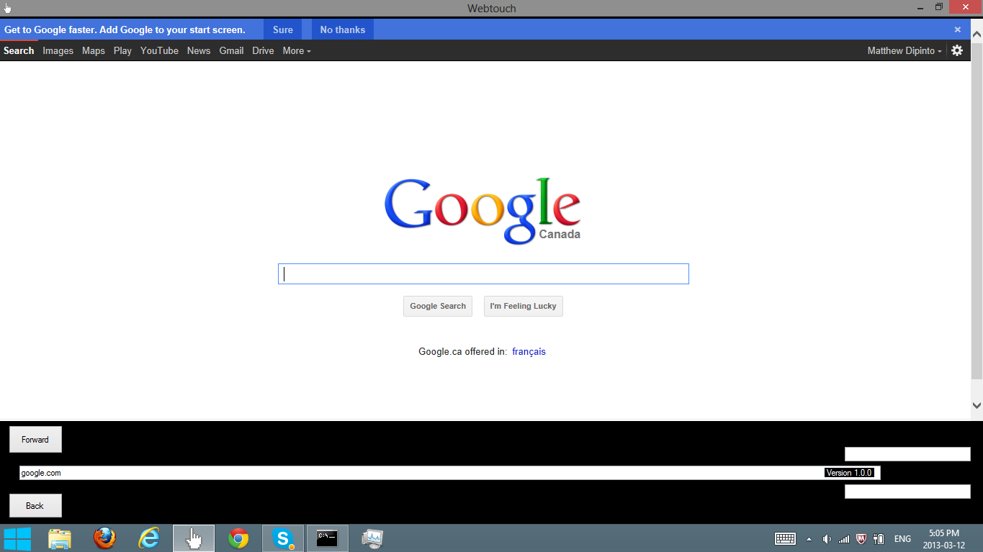983x552 pixels.
Task: Restore down the Webtouch window
Action: 939,7
